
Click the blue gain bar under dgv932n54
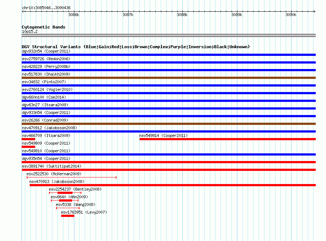[168, 55]
